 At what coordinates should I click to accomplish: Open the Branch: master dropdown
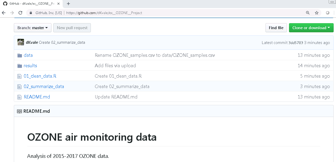coord(33,28)
